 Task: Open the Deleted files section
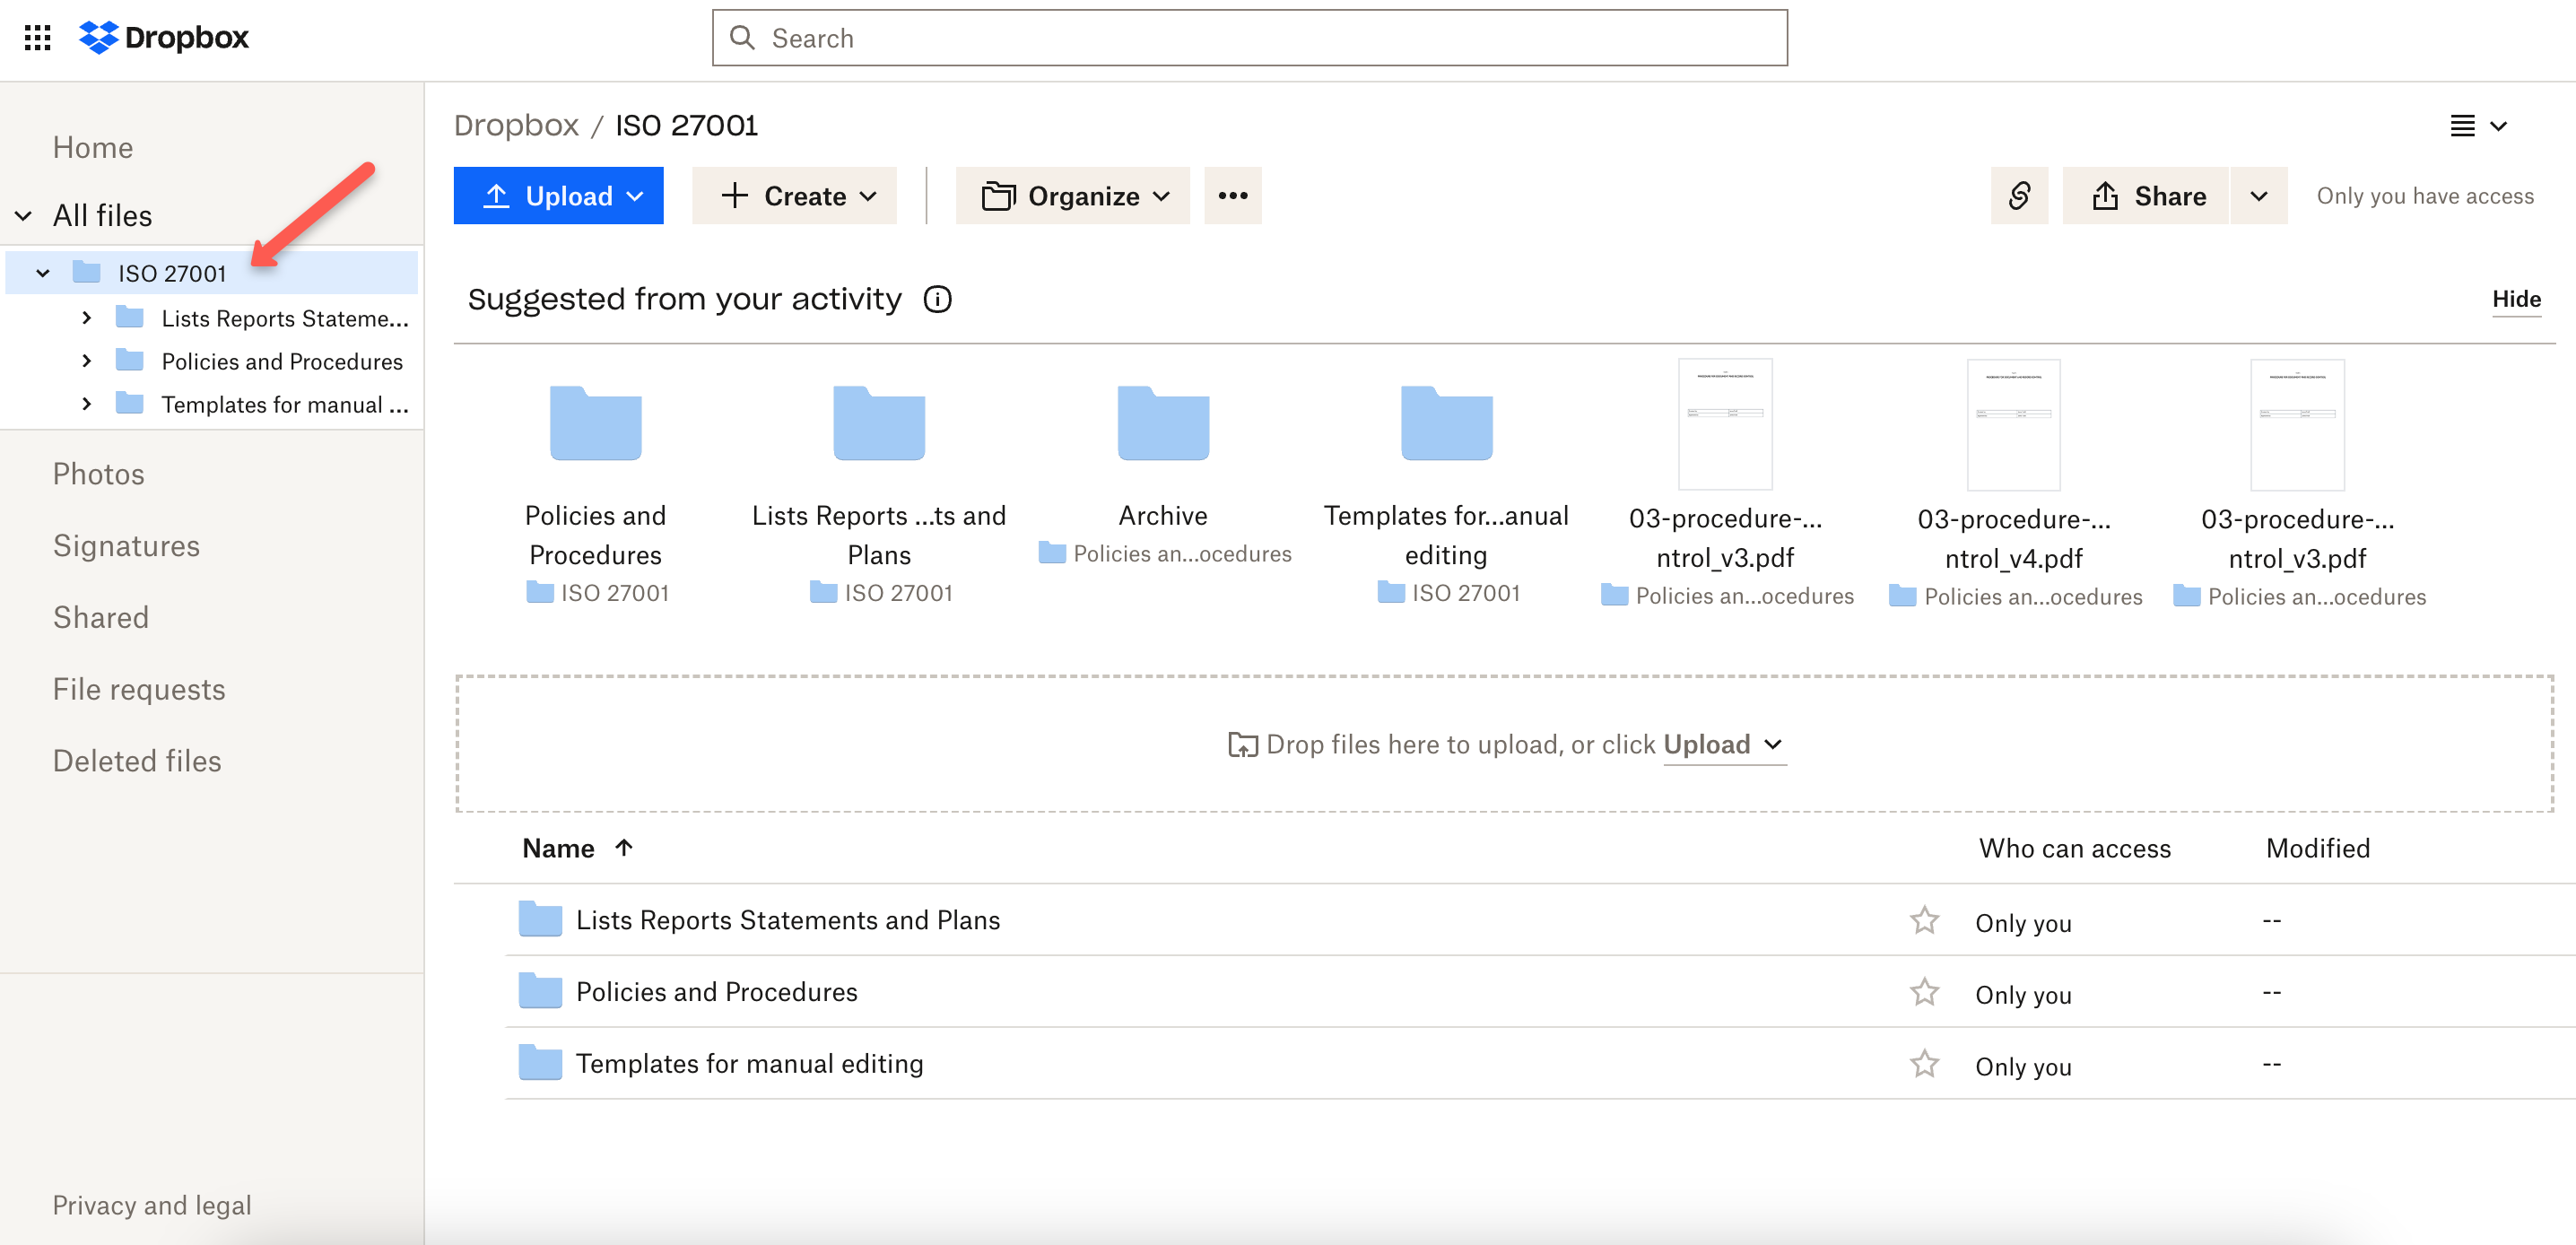click(x=137, y=760)
